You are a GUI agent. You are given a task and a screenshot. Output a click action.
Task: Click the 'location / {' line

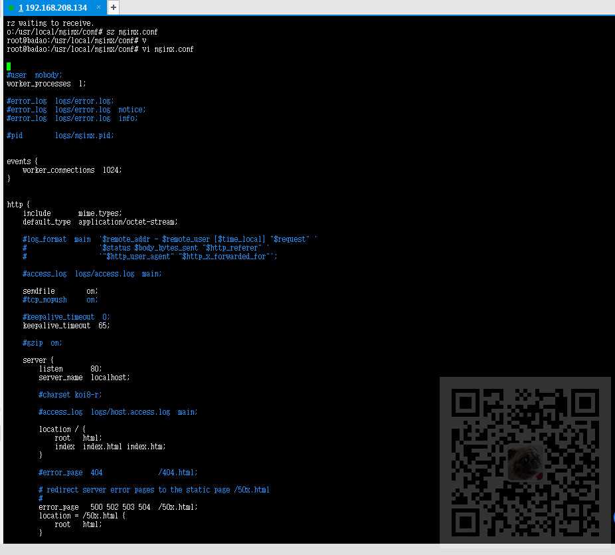pos(62,429)
